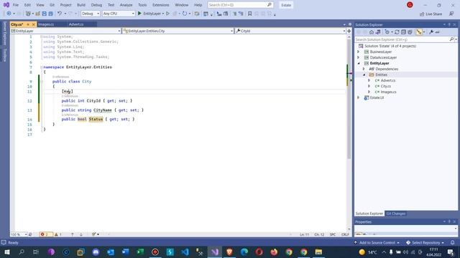This screenshot has height=258, width=460.
Task: Click the Open File folder icon in toolbar
Action: point(37,14)
